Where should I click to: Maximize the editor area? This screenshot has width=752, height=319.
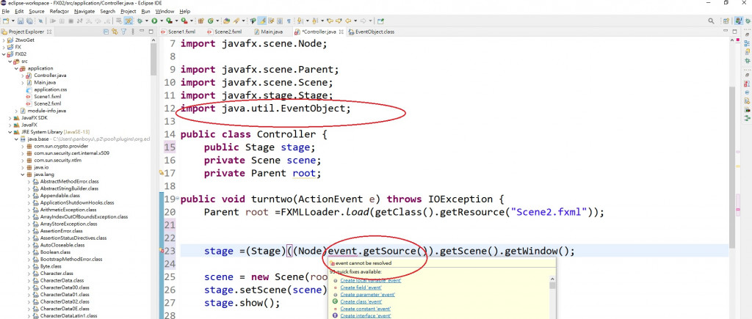(x=734, y=32)
